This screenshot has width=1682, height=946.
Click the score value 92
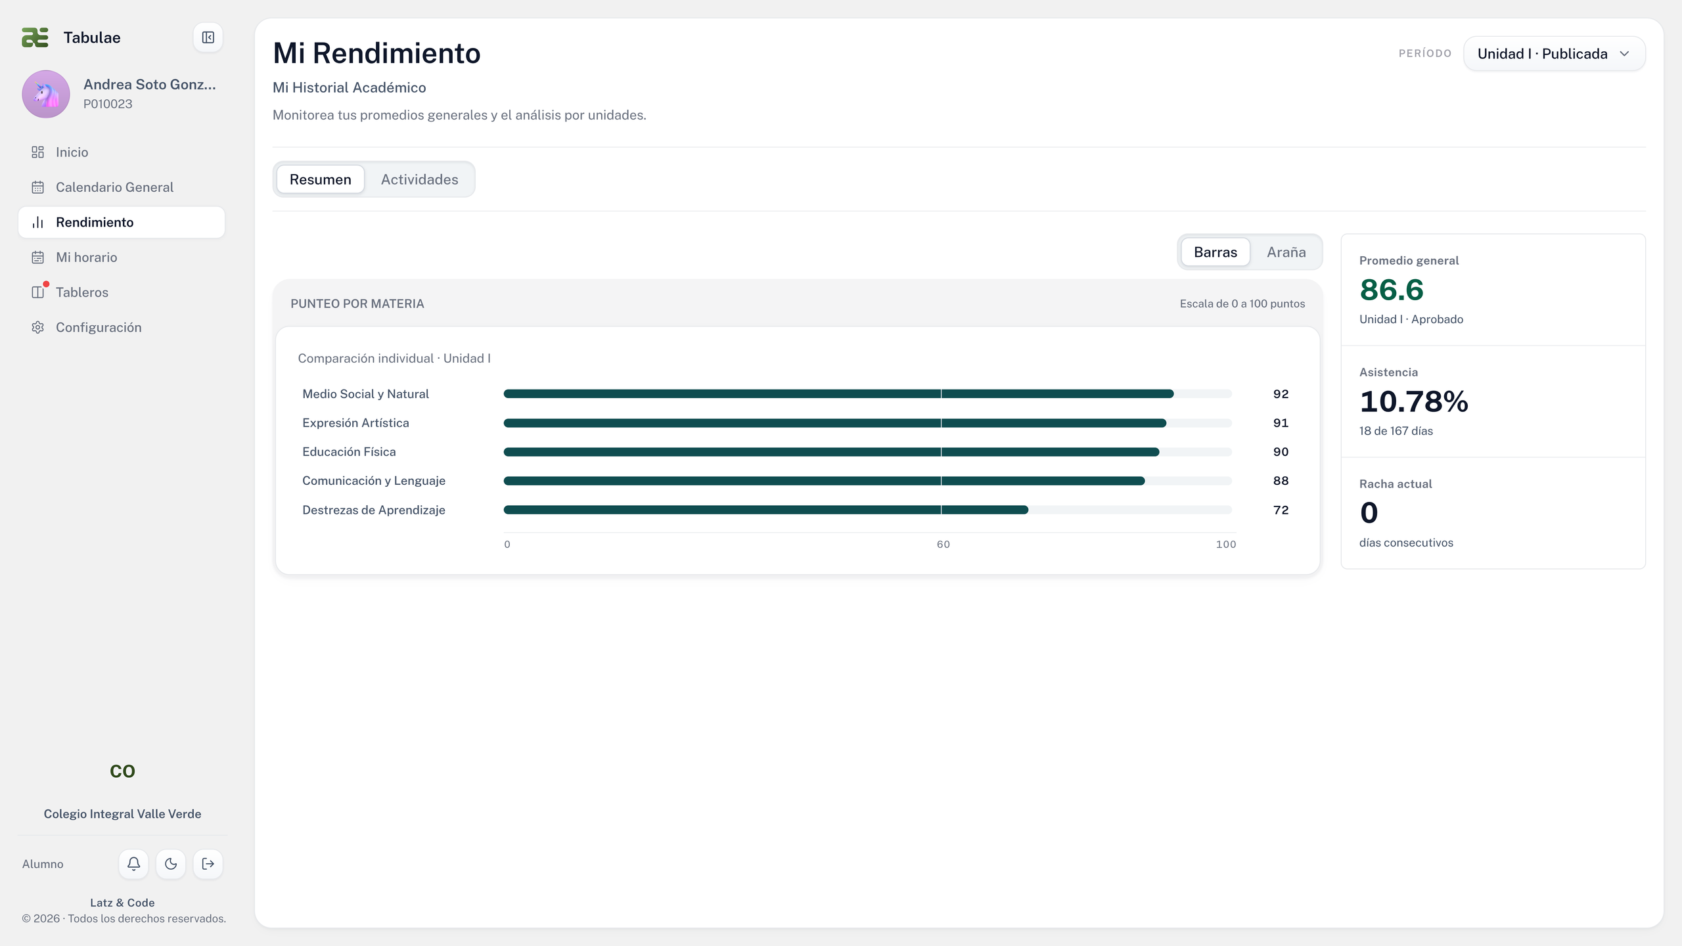(x=1281, y=394)
